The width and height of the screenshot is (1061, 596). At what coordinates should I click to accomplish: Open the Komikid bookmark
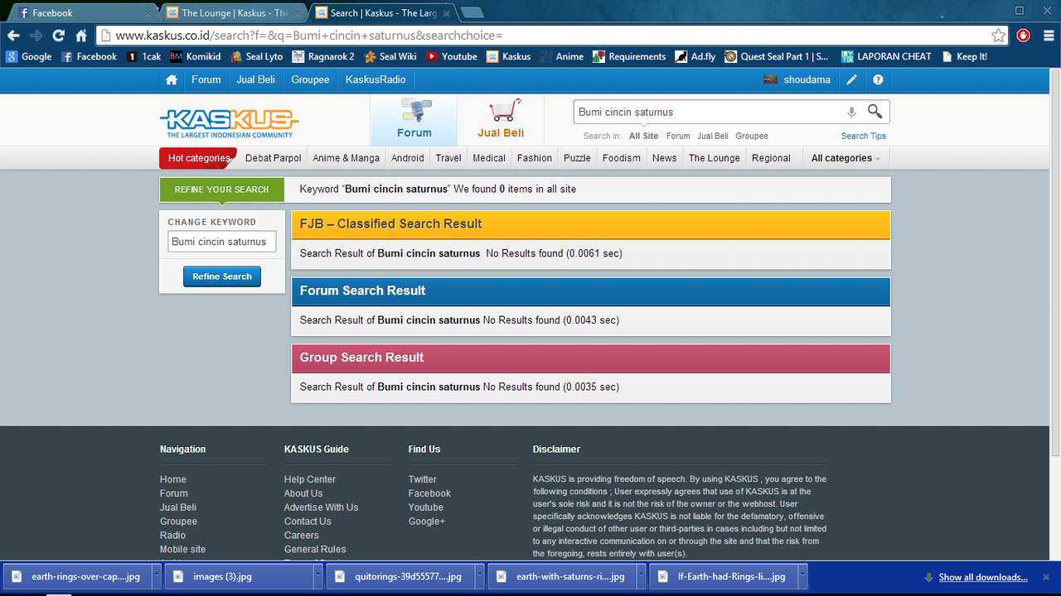tap(196, 56)
